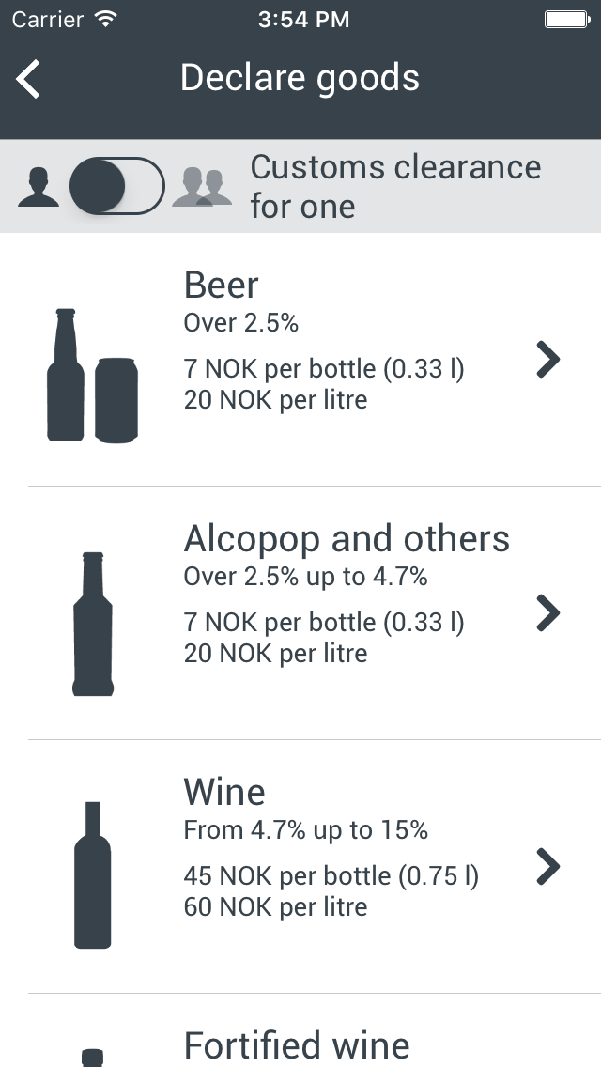Expand the Alcopop and others chevron
Image resolution: width=601 pixels, height=1067 pixels.
548,612
